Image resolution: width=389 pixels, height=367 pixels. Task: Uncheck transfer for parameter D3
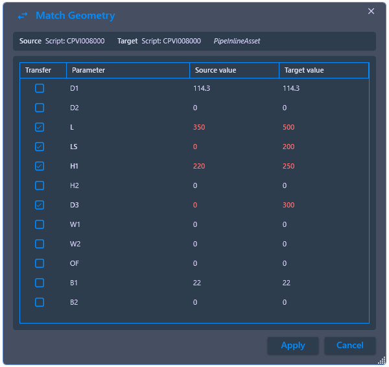click(40, 205)
